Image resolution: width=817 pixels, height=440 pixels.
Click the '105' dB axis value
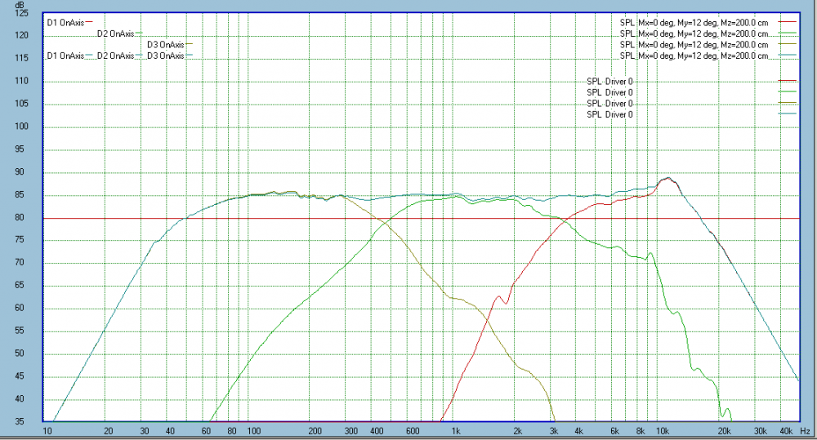point(21,104)
